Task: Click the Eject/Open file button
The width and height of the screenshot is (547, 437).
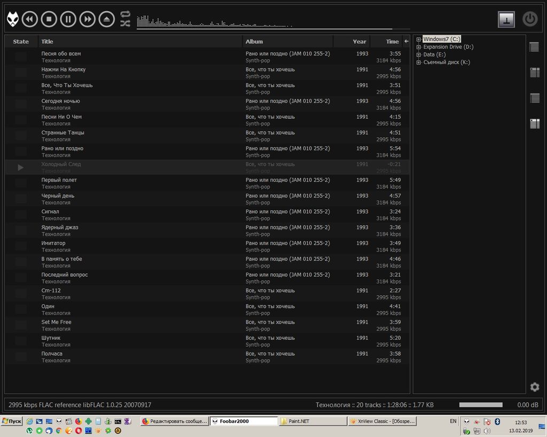Action: pos(107,19)
